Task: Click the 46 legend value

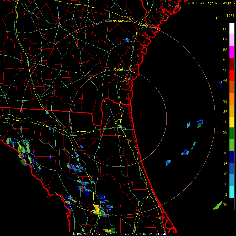Action: pyautogui.click(x=225, y=81)
